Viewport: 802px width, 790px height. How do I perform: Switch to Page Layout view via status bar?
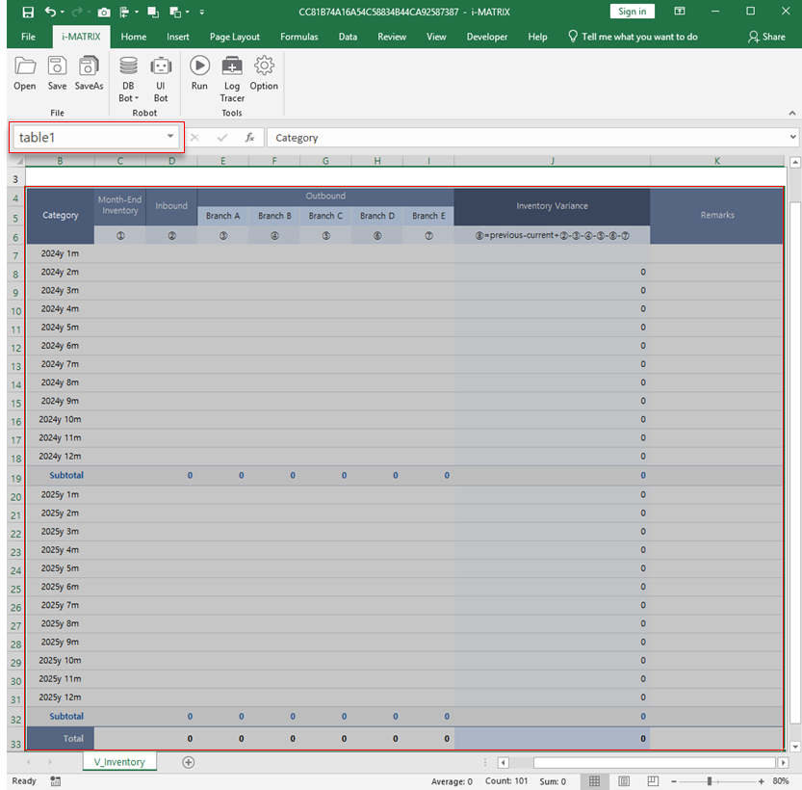[623, 780]
